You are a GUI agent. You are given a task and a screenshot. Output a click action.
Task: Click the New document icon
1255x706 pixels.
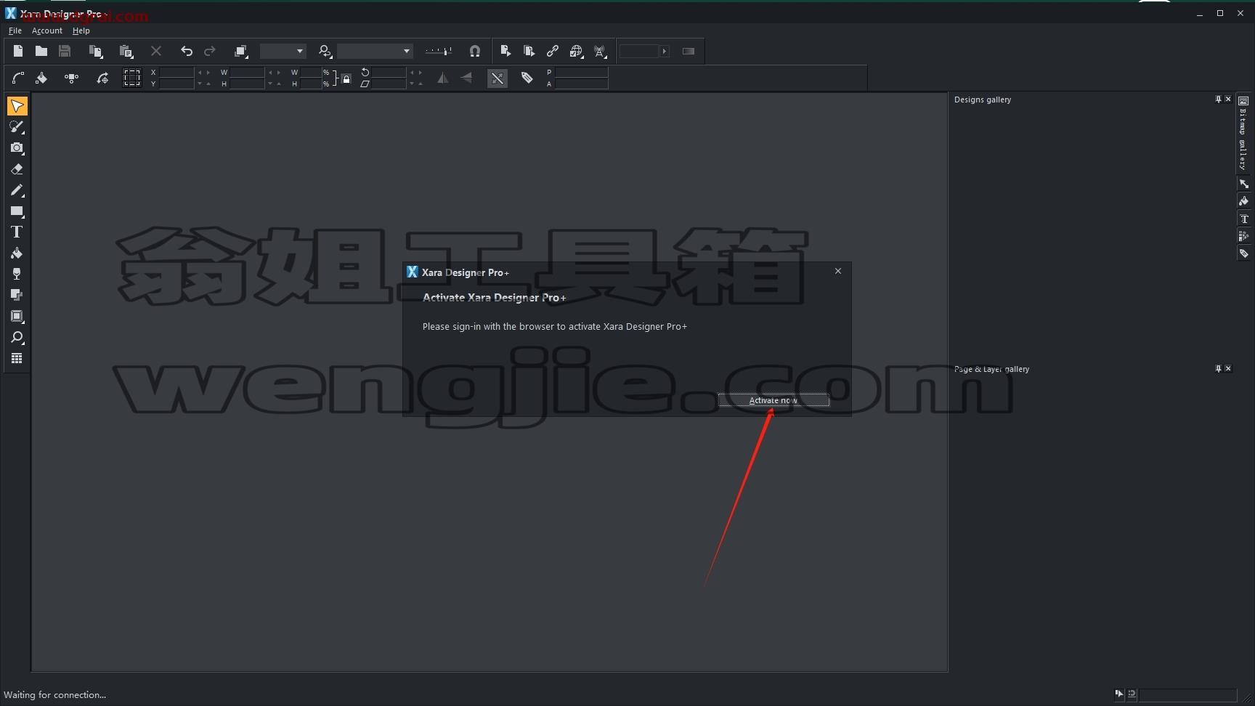[x=18, y=51]
